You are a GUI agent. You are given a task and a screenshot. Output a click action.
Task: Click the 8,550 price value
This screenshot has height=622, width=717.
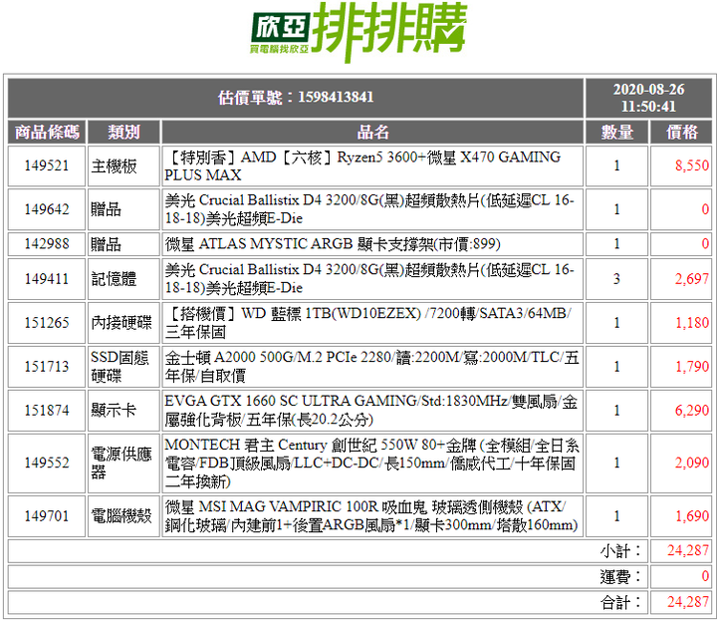691,165
